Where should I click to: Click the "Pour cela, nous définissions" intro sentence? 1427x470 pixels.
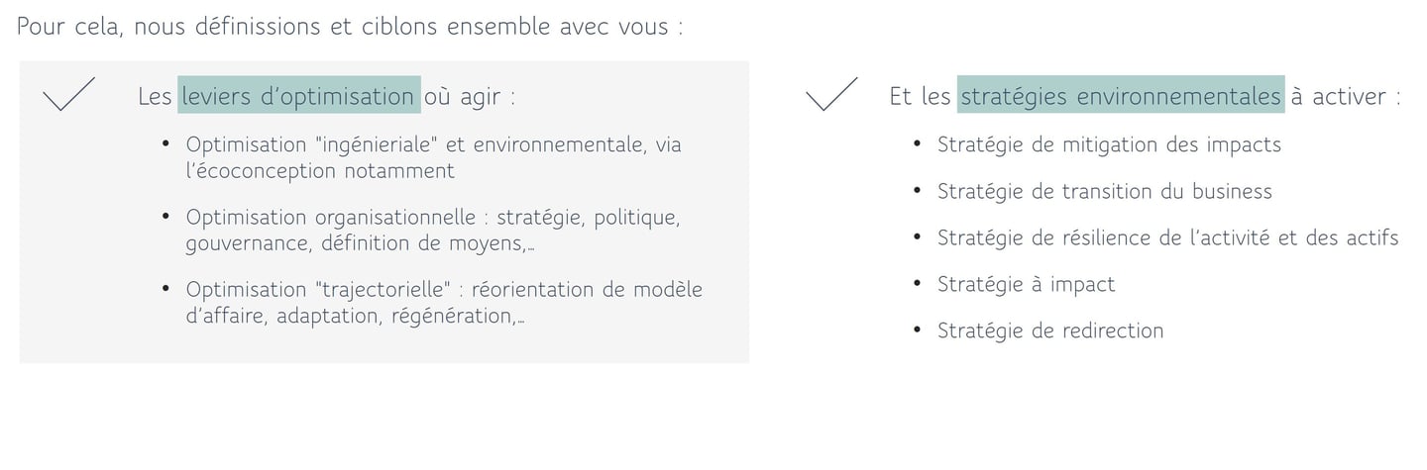click(x=350, y=27)
